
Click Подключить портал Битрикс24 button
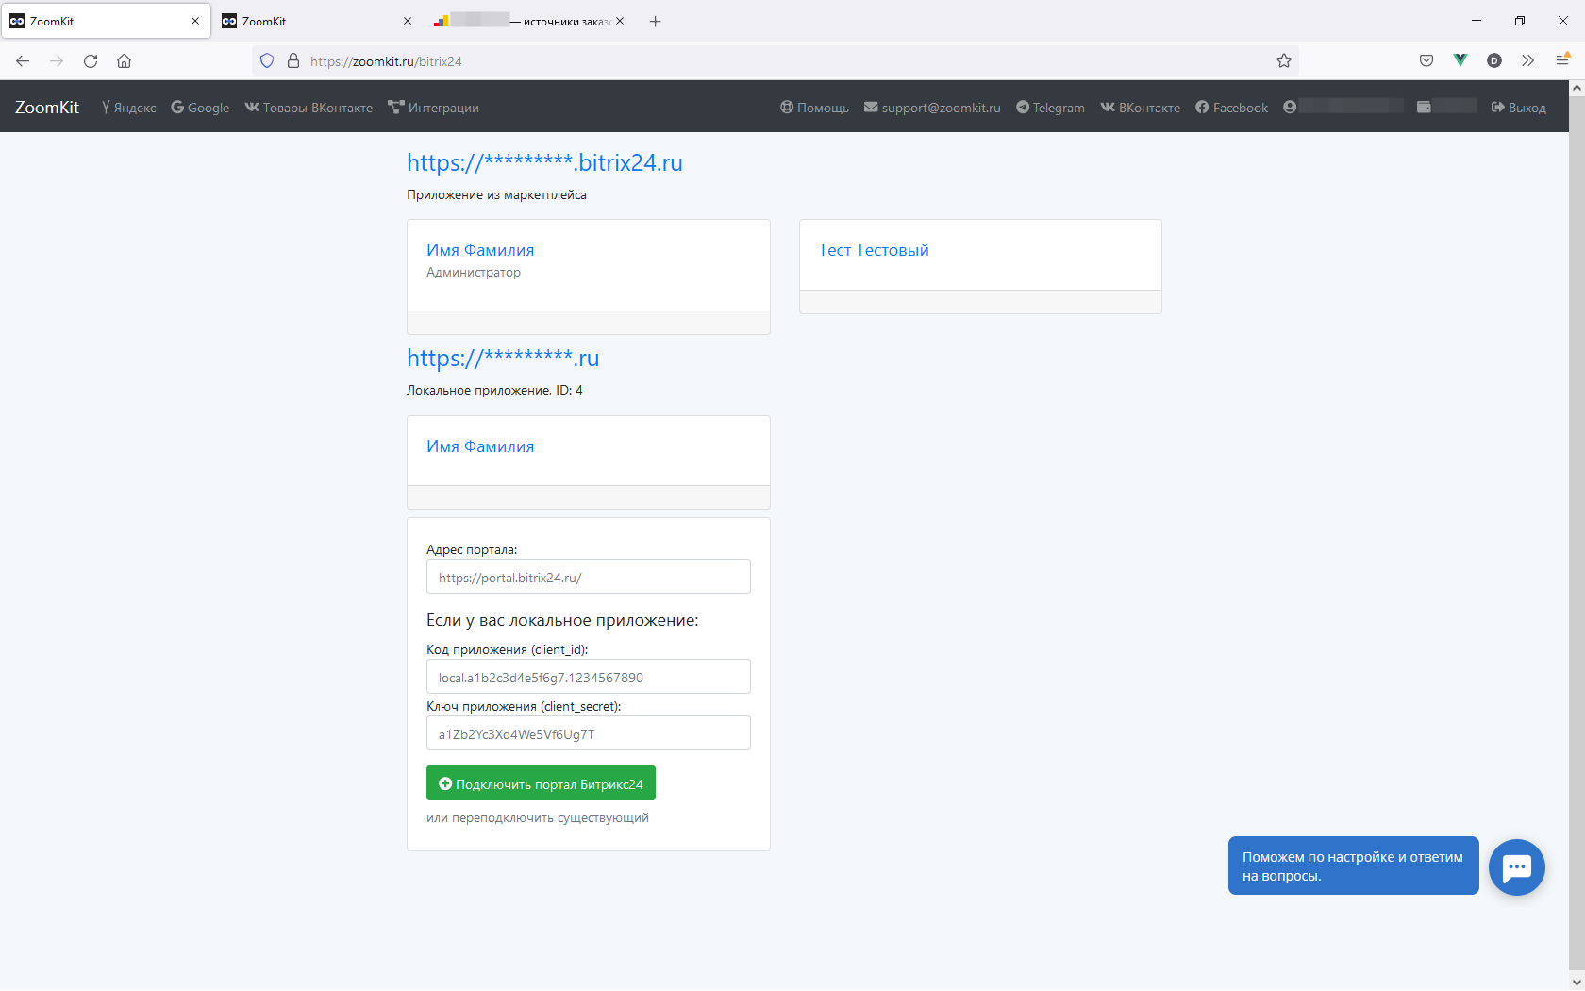[541, 783]
